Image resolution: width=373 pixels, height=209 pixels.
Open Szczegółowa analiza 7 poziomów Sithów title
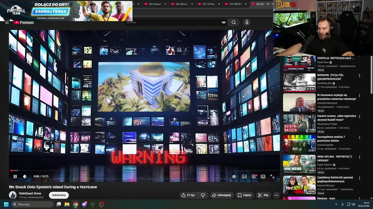tap(332, 139)
